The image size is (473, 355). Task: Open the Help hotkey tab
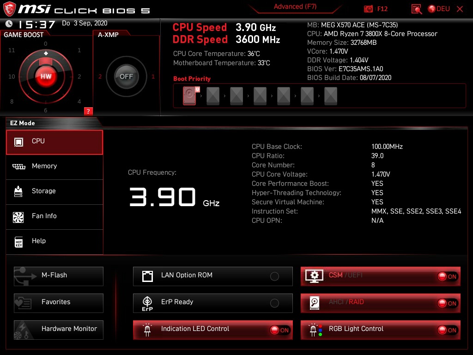point(55,242)
